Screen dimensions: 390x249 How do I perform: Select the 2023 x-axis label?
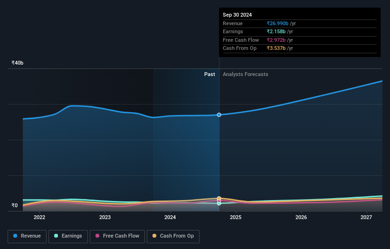105,217
